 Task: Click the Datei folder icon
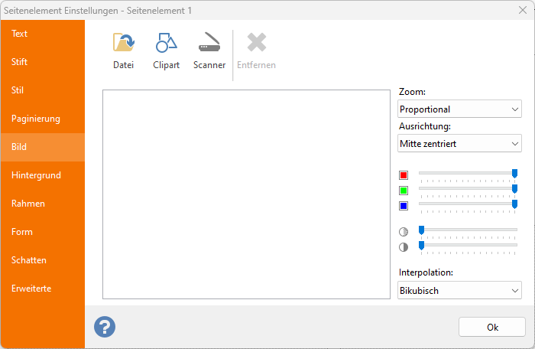tap(123, 44)
